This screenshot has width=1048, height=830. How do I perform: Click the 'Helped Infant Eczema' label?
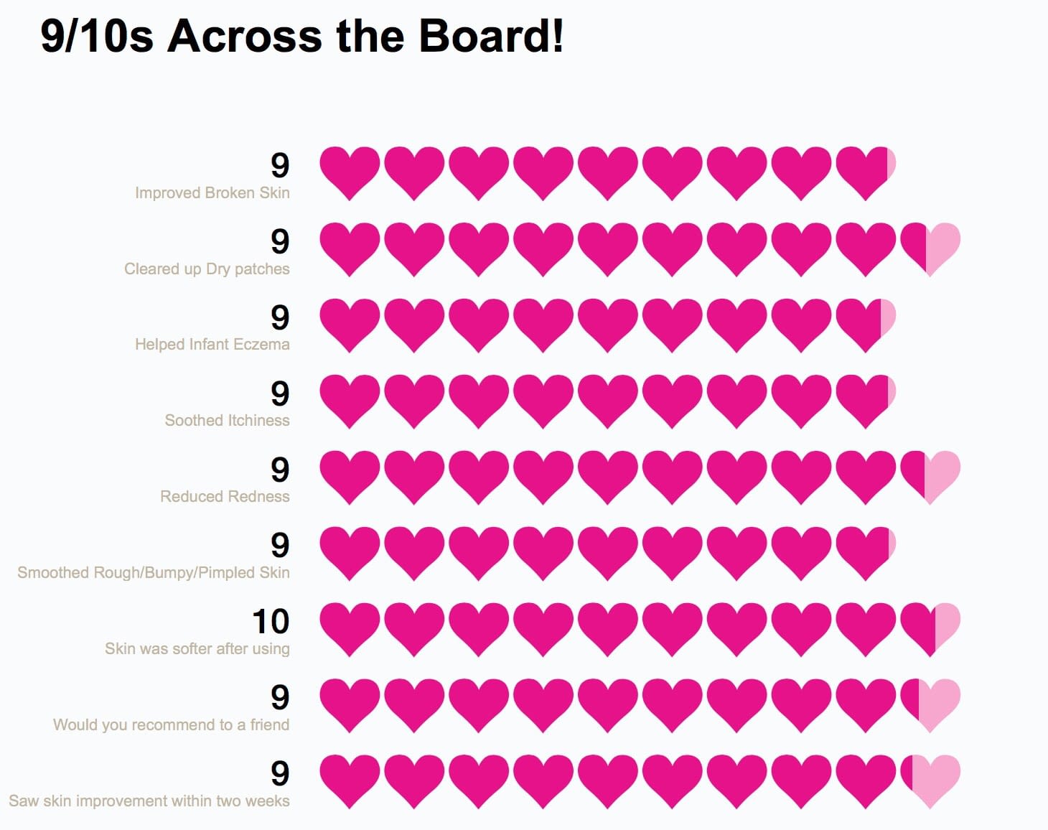pyautogui.click(x=212, y=345)
